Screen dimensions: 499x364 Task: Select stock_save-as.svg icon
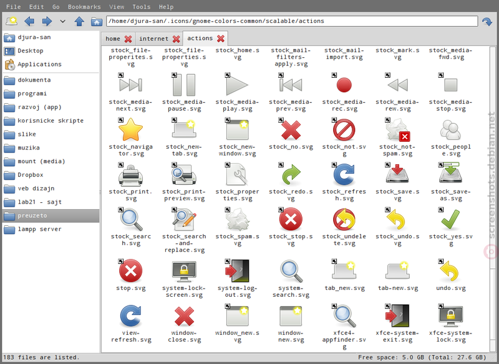point(450,173)
